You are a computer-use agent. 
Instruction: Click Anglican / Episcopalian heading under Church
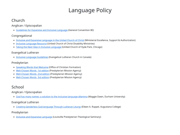click(x=27, y=26)
